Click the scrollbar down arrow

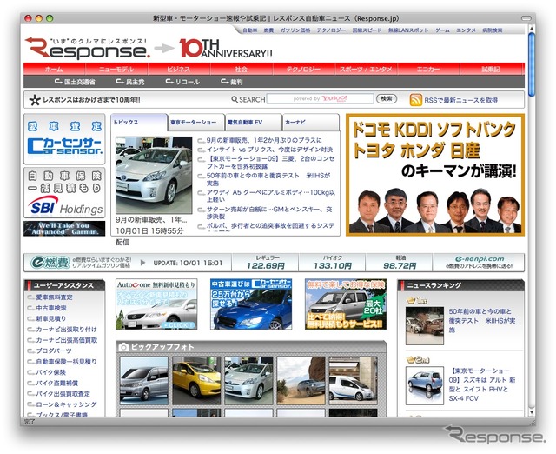tap(531, 412)
